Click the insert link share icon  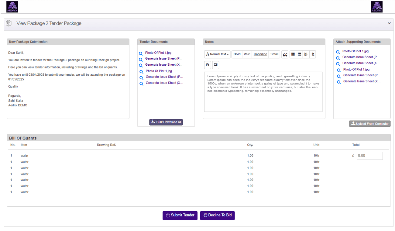208,65
